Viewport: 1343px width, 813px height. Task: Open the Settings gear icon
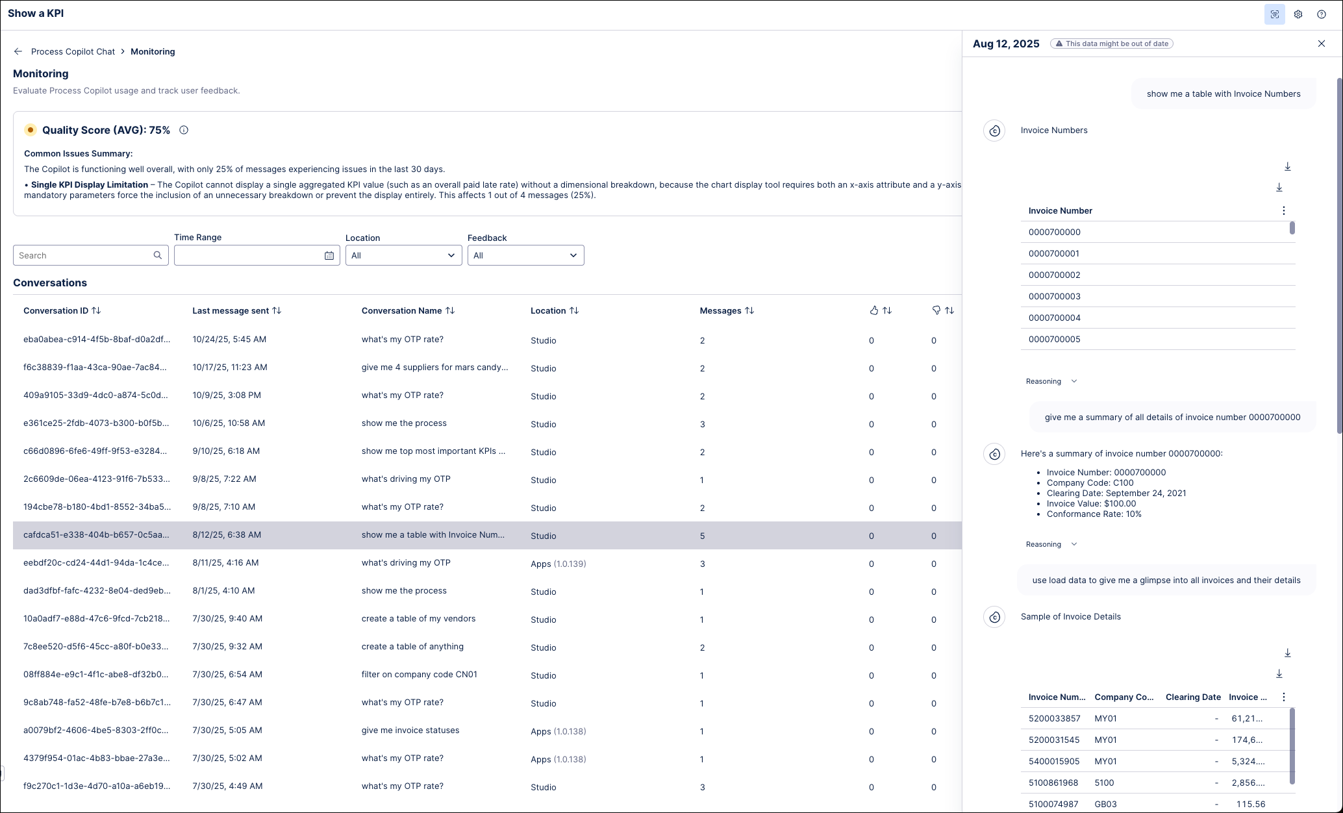click(1298, 14)
